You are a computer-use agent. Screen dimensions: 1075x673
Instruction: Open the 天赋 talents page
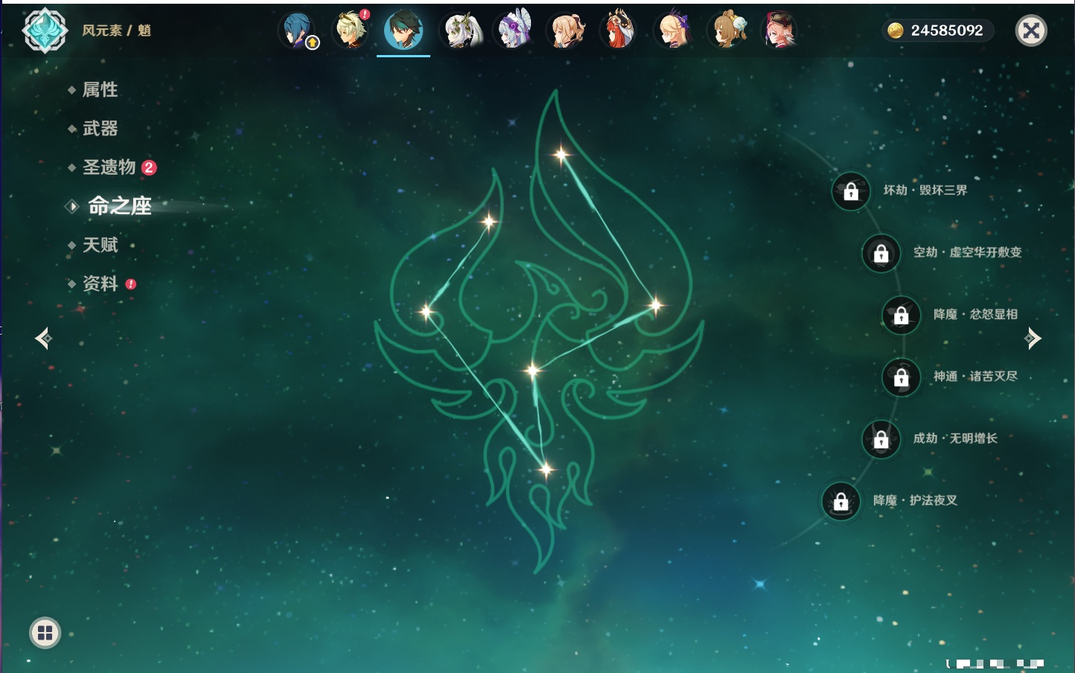pyautogui.click(x=100, y=245)
